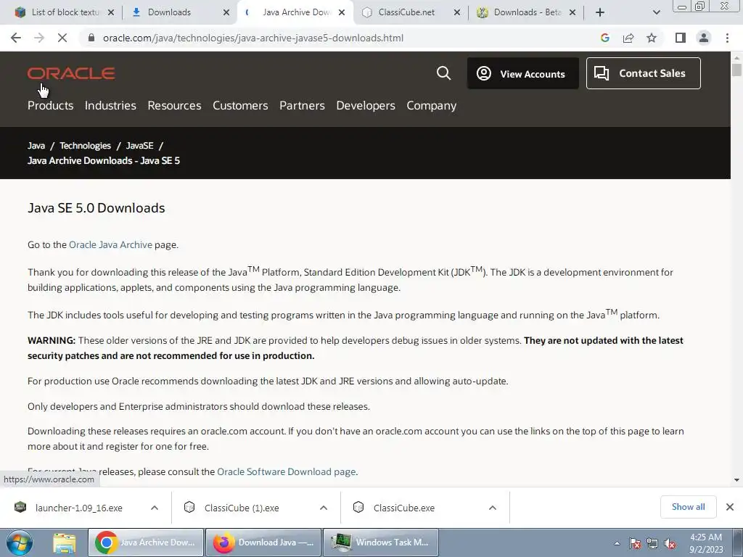This screenshot has height=557, width=743.
Task: Click the browser forward arrow
Action: [x=39, y=38]
